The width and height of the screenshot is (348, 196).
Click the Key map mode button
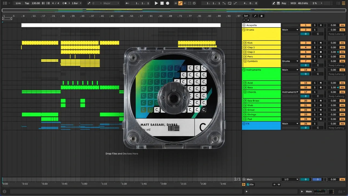(284, 3)
